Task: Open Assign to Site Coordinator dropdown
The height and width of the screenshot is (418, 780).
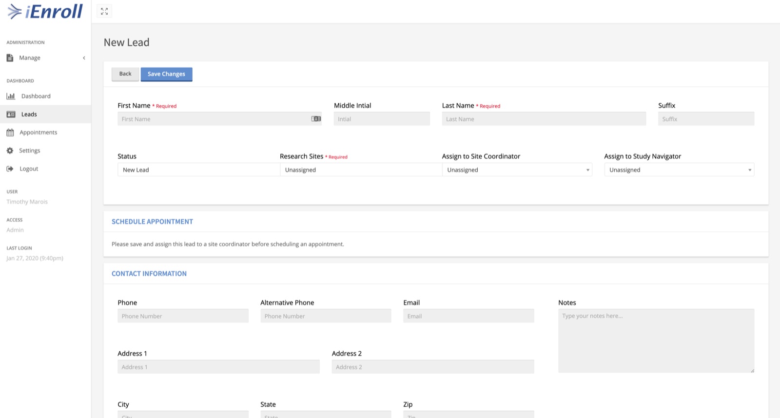Action: (x=517, y=170)
